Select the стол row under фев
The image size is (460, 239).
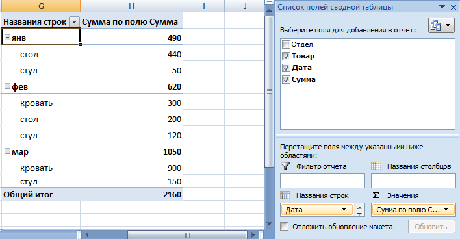(41, 119)
